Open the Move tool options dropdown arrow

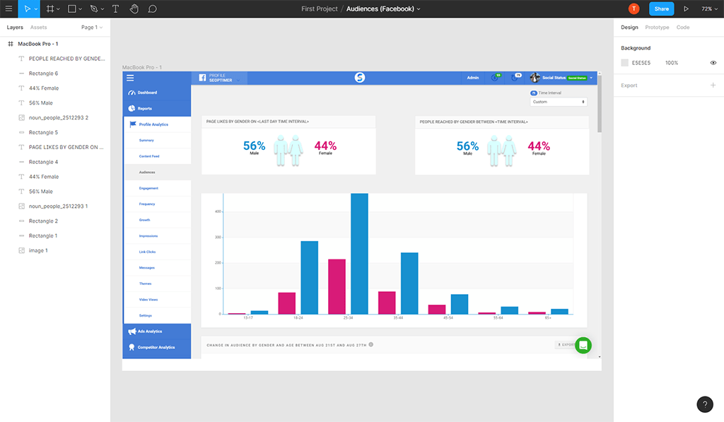coord(36,8)
